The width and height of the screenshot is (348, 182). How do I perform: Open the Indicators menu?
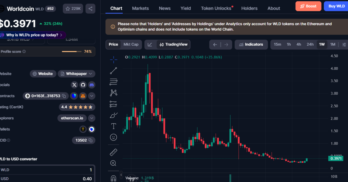tap(251, 44)
